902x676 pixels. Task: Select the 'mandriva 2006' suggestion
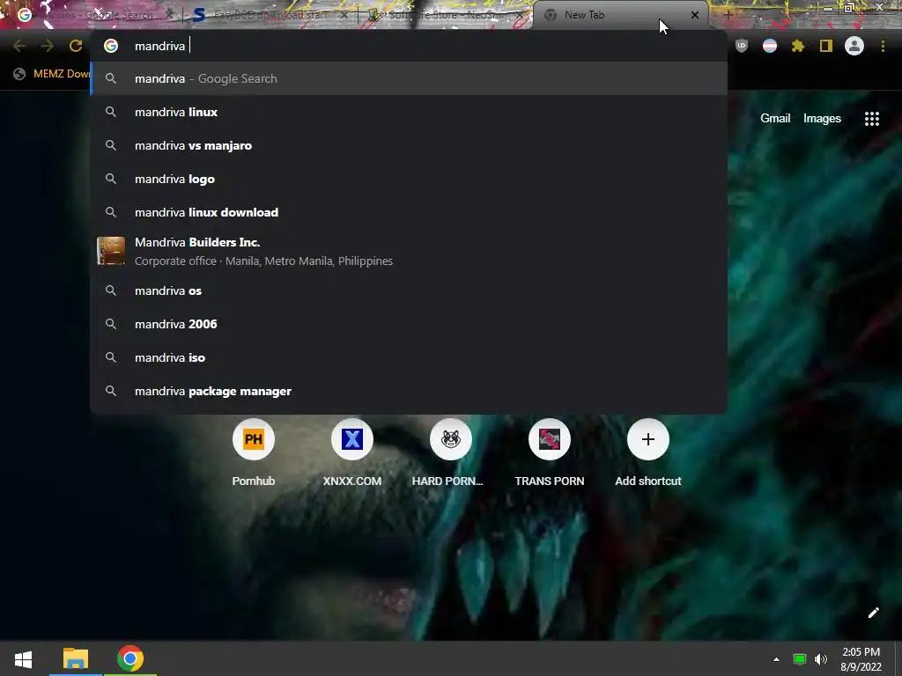click(x=409, y=324)
